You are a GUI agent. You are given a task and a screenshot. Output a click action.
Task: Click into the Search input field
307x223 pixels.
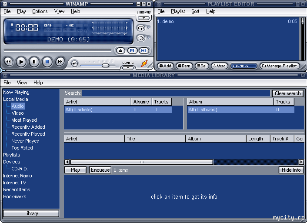coord(176,93)
